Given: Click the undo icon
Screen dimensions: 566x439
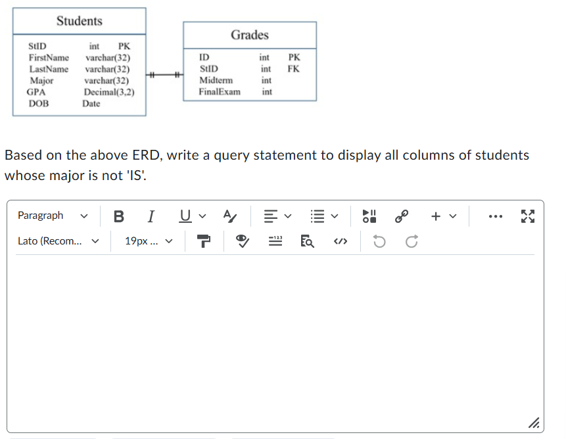Looking at the screenshot, I should pyautogui.click(x=379, y=241).
